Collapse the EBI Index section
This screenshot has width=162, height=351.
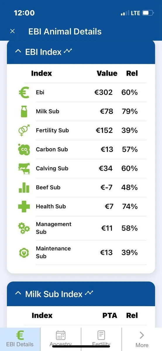[x=18, y=52]
